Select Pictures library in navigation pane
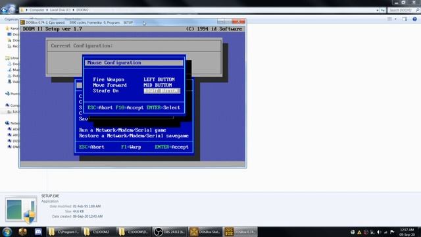The height and width of the screenshot is (237, 421). [x=13, y=76]
